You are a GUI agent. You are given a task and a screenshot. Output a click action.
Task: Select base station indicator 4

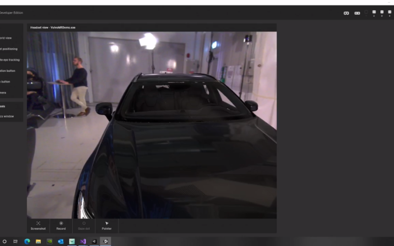coord(390,13)
